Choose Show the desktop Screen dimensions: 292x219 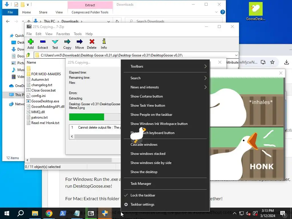click(x=165, y=172)
